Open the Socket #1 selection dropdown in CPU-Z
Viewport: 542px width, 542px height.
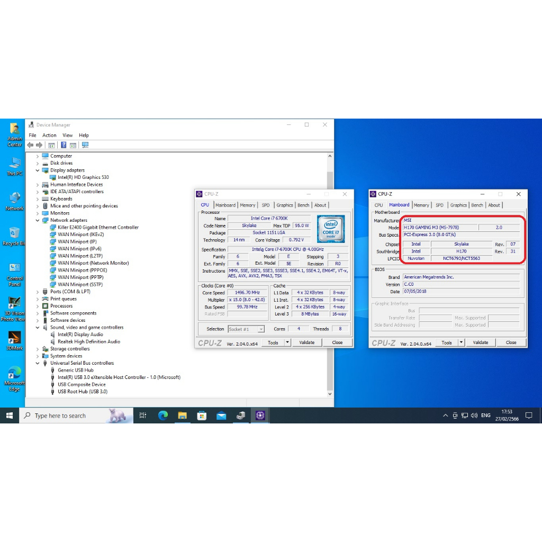coord(261,329)
